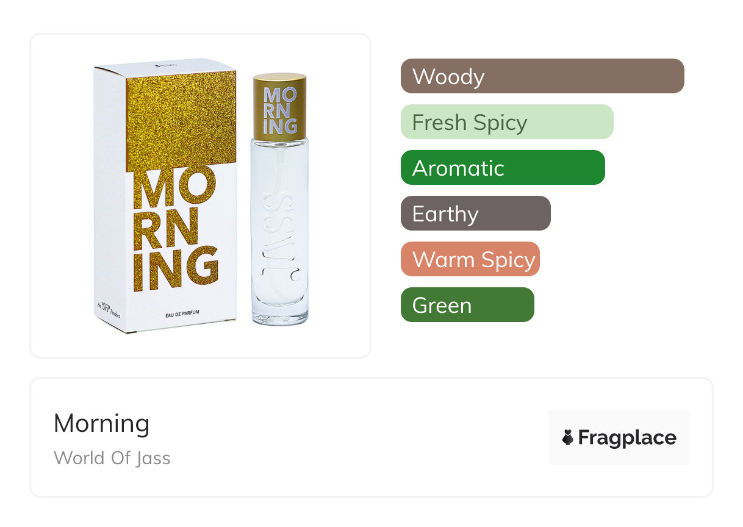The image size is (743, 527).
Task: Click the Fragplace flower logo icon
Action: click(x=568, y=437)
